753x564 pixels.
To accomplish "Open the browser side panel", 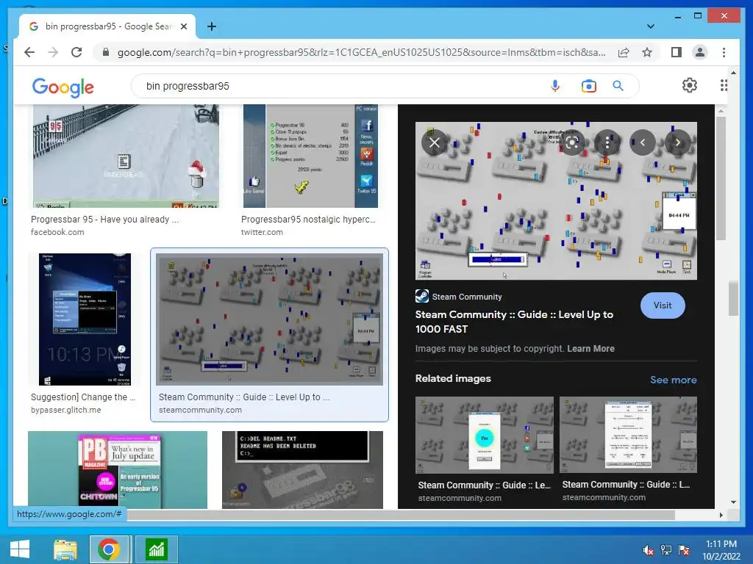I will [677, 52].
